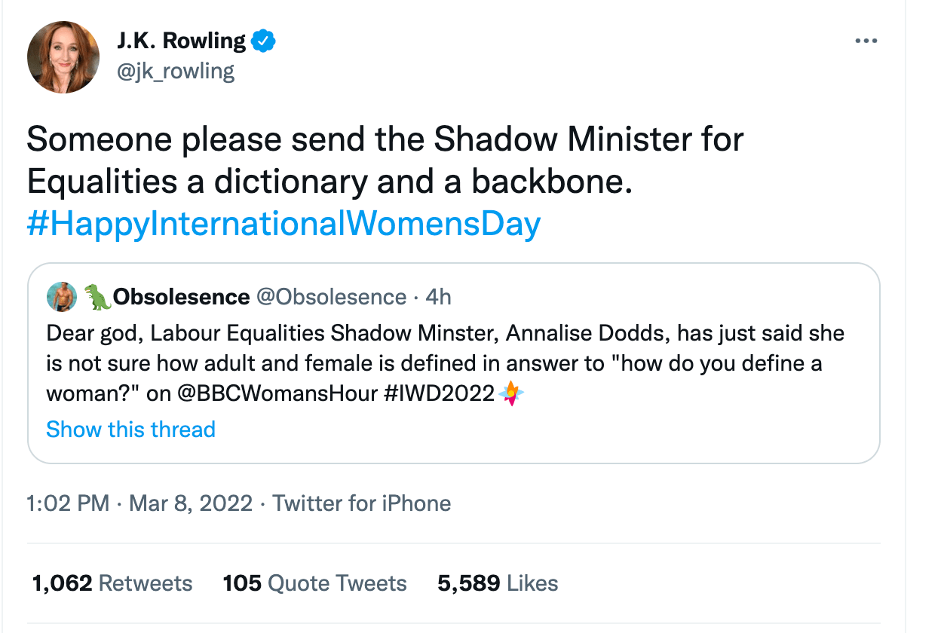Click the 4h timestamp on quoted tweet
This screenshot has width=944, height=633.
(x=440, y=296)
